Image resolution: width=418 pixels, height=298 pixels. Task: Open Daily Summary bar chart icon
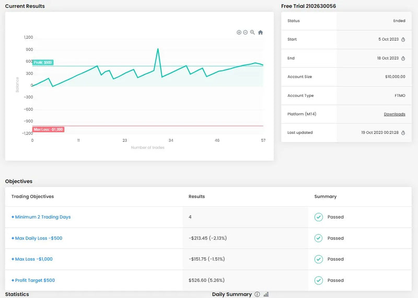click(x=266, y=294)
